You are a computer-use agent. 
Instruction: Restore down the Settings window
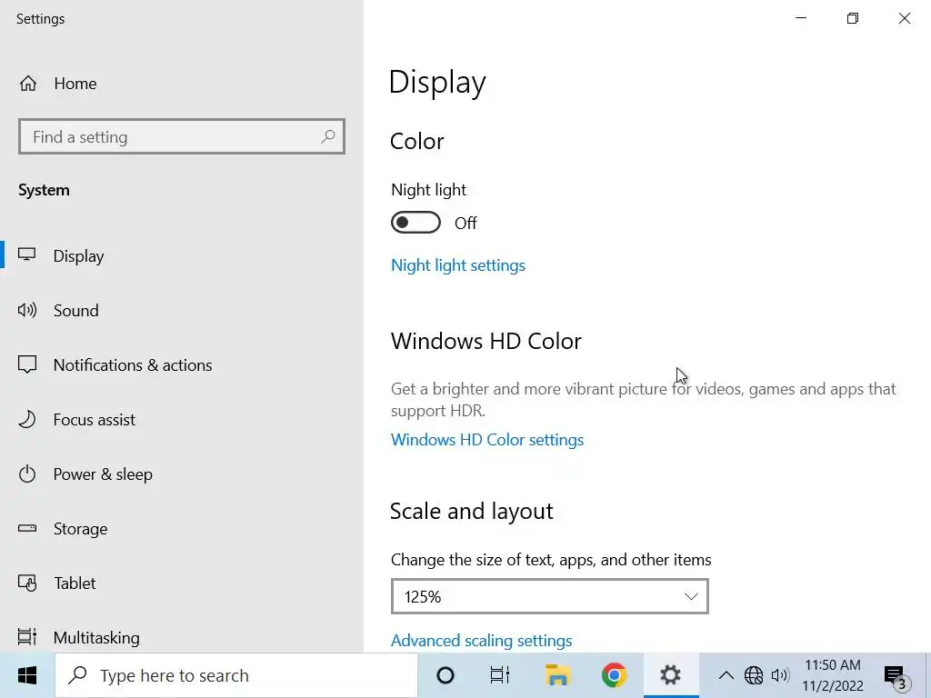tap(853, 18)
